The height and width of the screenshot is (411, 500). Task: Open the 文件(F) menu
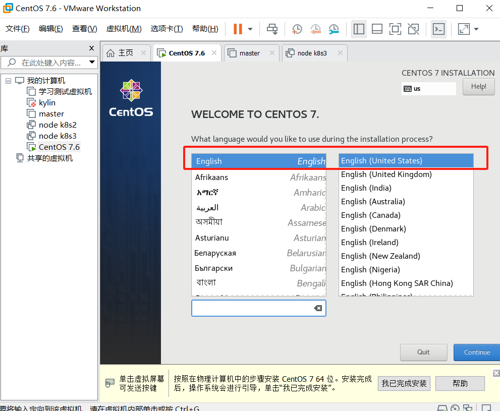click(x=18, y=29)
